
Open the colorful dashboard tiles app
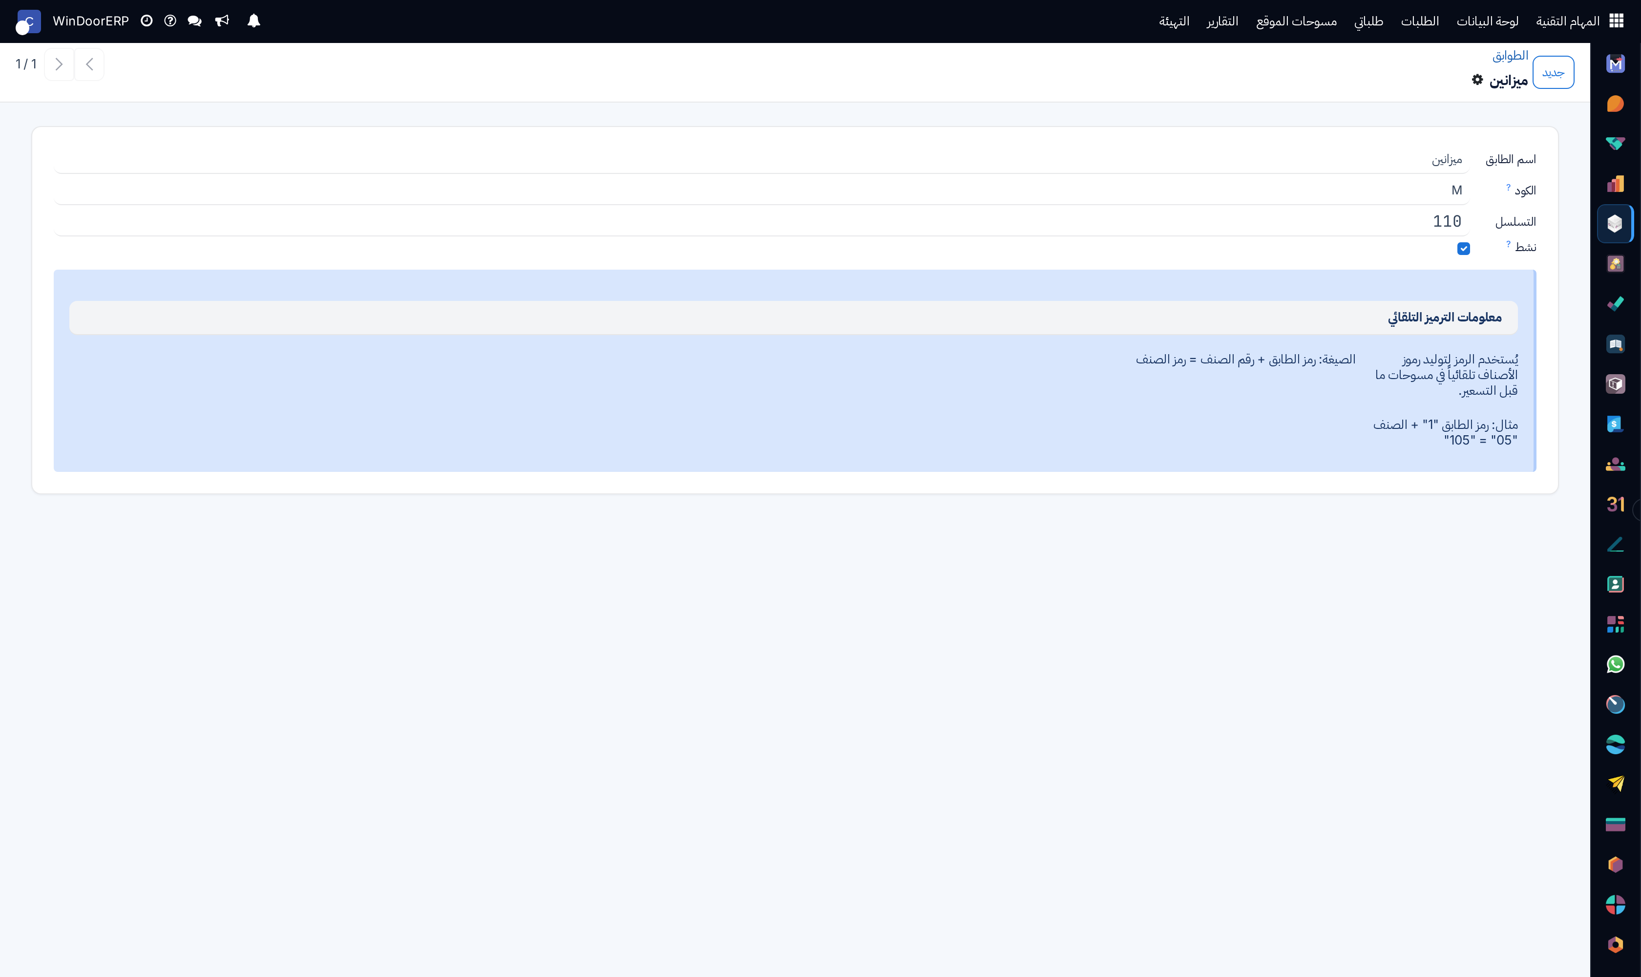click(x=1615, y=624)
